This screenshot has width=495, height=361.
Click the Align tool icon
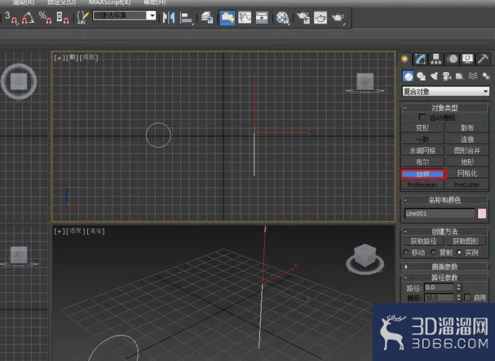pyautogui.click(x=187, y=18)
